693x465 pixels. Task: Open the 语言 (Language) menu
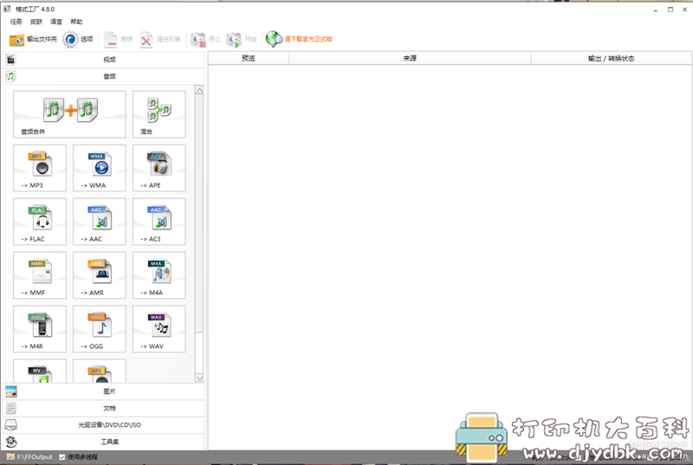tap(56, 22)
